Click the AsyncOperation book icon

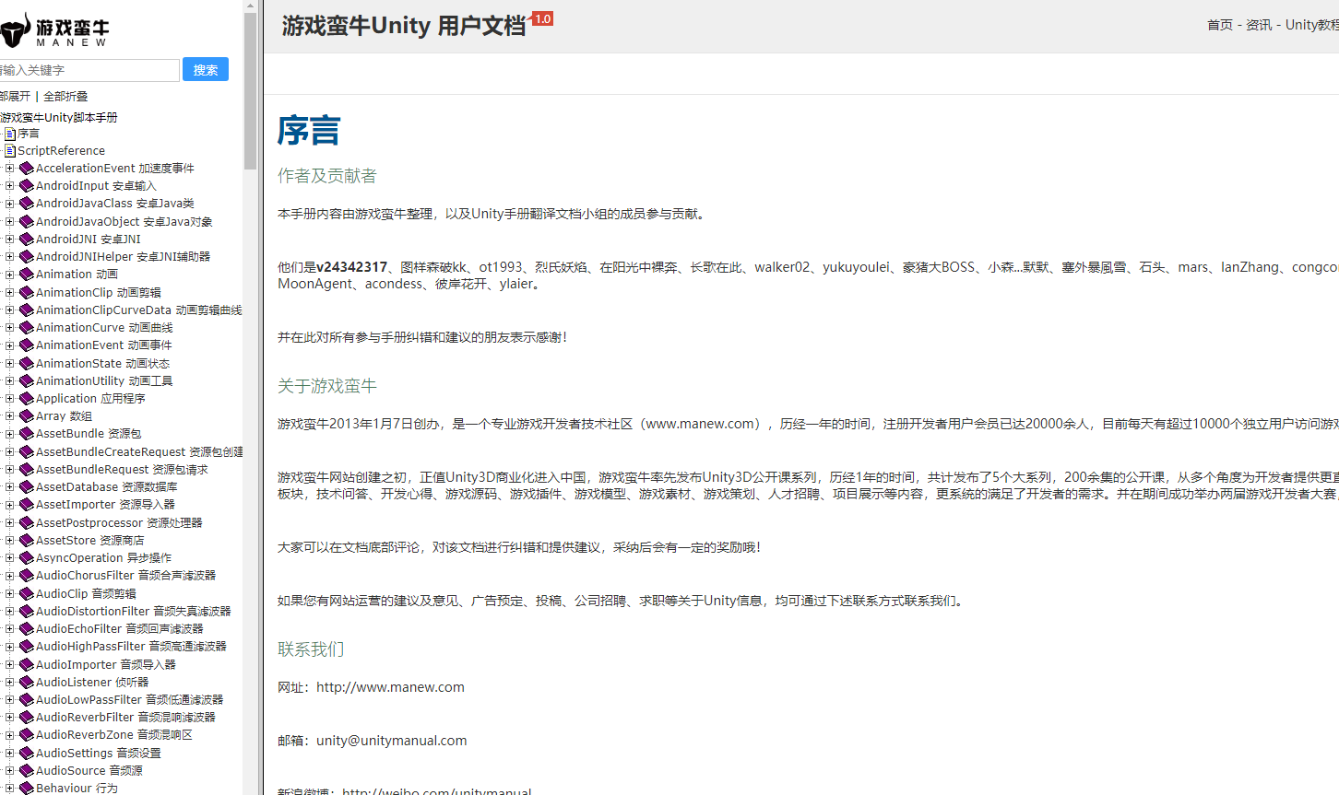[27, 558]
